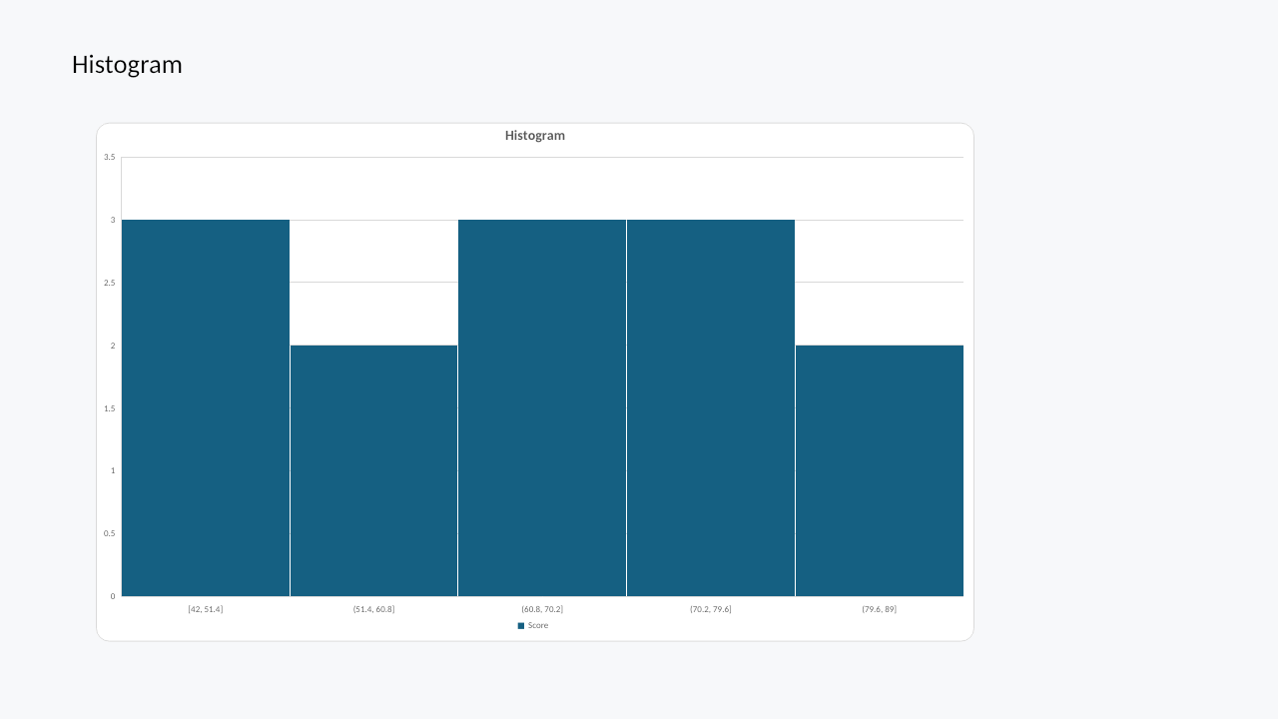Click the y-axis value "0"
Screen dimensions: 1278x719
pyautogui.click(x=113, y=596)
